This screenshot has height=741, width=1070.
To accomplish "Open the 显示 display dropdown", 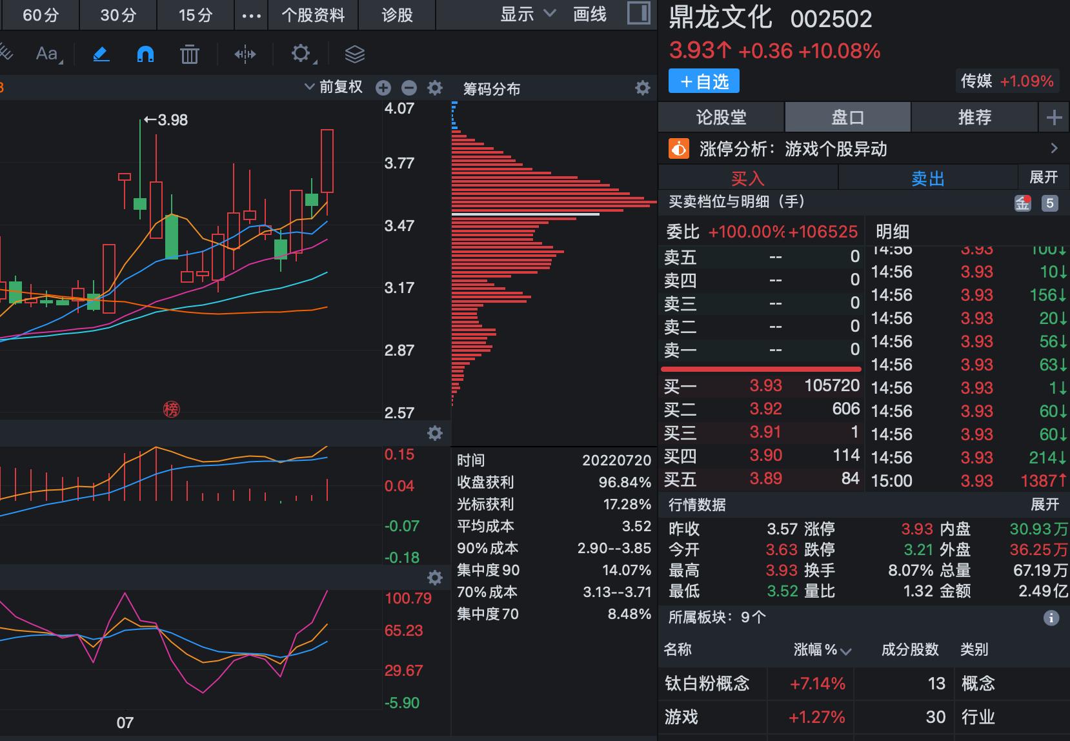I will (528, 14).
